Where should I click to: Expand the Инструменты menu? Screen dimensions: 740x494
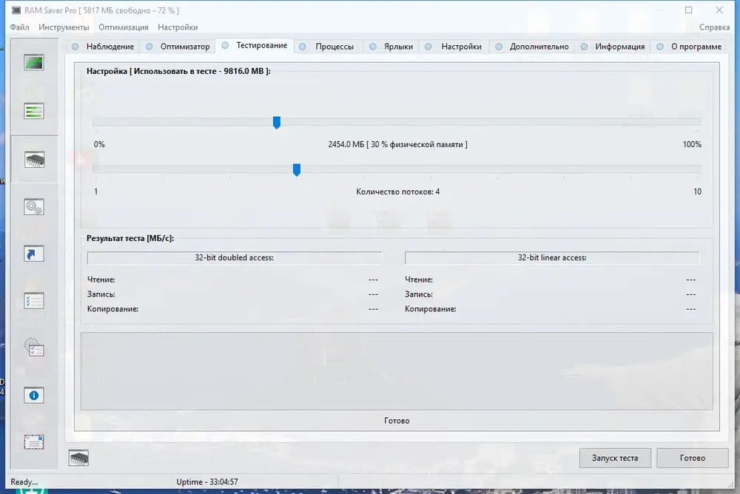(x=64, y=27)
